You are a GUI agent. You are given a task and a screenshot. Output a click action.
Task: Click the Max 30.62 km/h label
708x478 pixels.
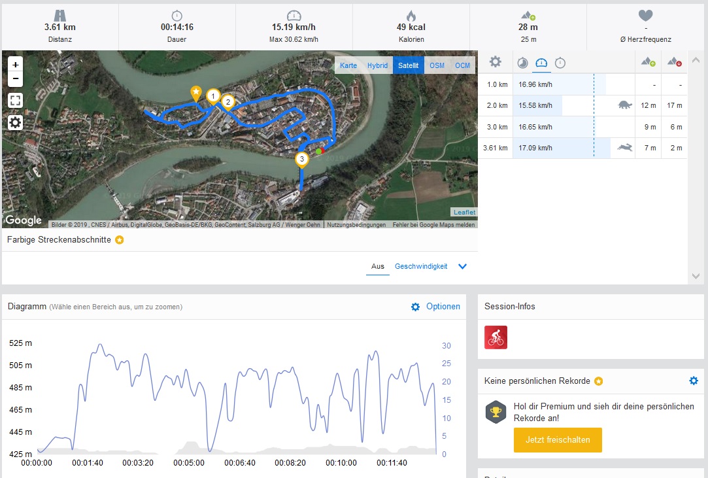(294, 39)
